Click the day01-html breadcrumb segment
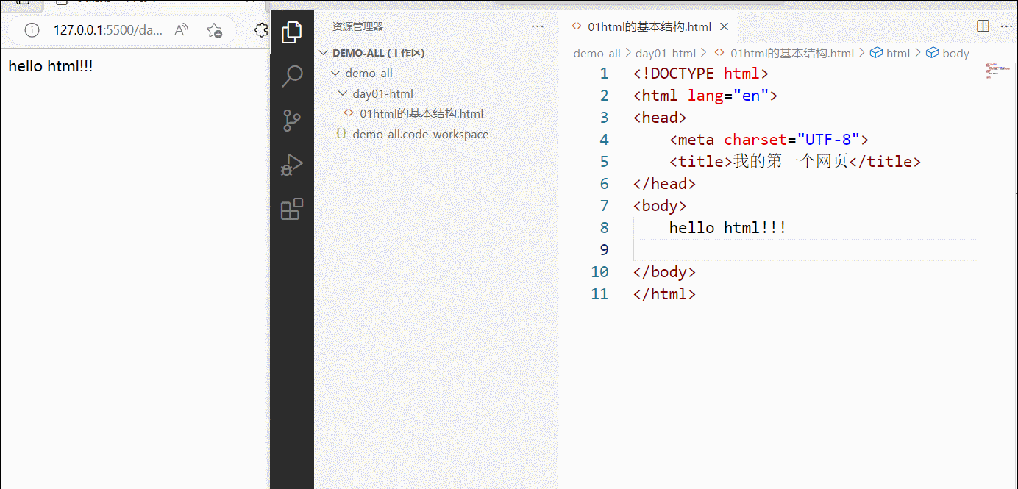This screenshot has width=1018, height=489. coord(665,53)
